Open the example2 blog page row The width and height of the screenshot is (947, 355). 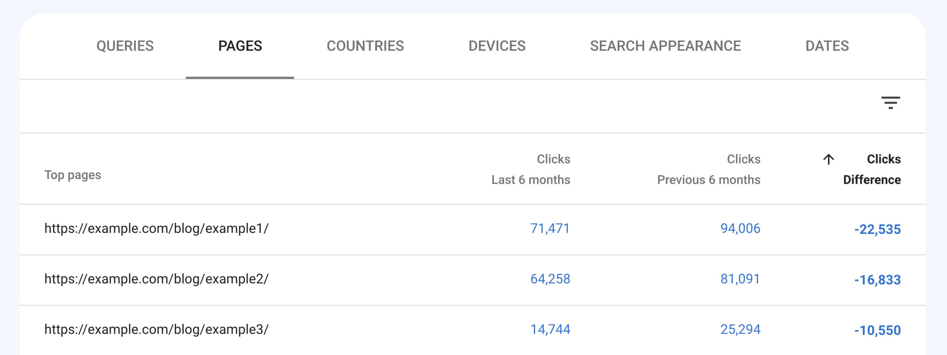(x=156, y=279)
